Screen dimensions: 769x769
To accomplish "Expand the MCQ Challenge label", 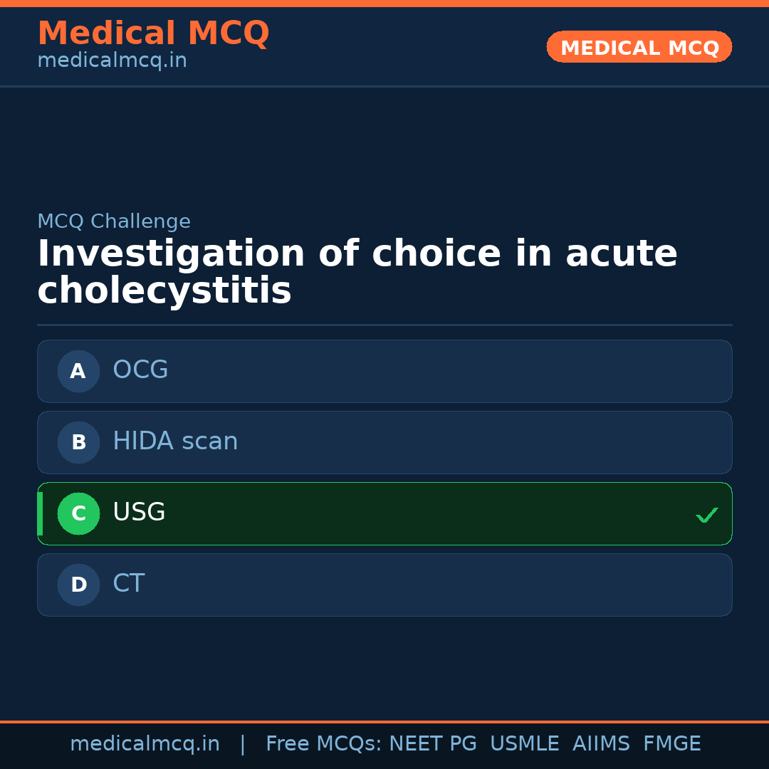I will point(114,221).
